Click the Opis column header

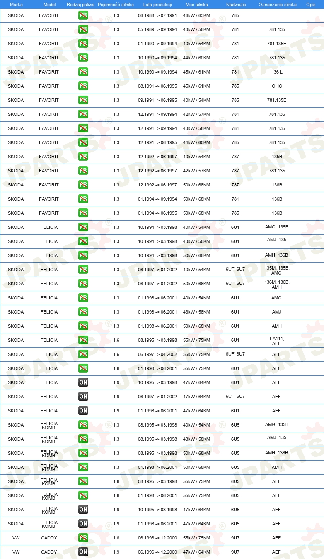point(311,5)
